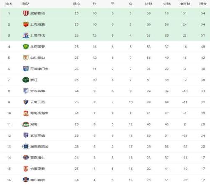Select the 河南 team row
210x185 pixels.
[x=105, y=124]
